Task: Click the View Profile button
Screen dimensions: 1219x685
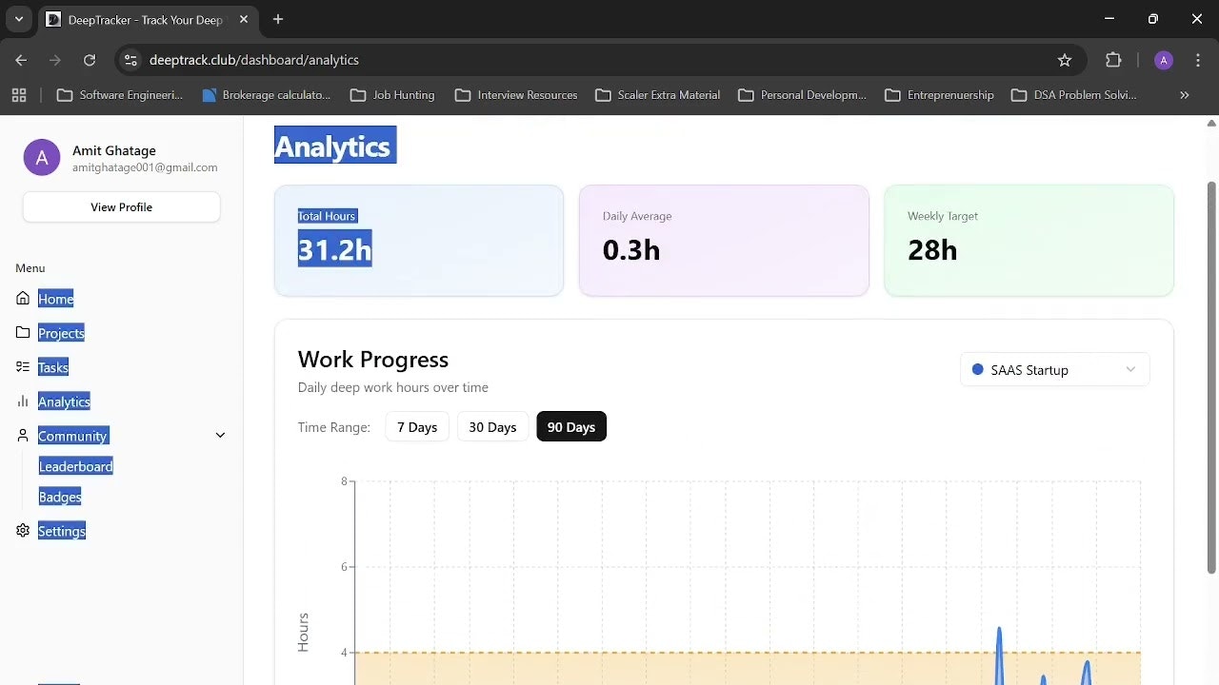Action: [x=122, y=207]
